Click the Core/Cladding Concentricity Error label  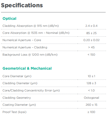[x=31, y=90]
